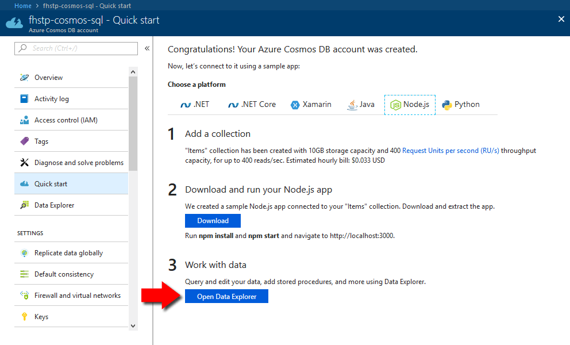Open Activity log in the sidebar
This screenshot has height=345, width=570.
point(71,99)
